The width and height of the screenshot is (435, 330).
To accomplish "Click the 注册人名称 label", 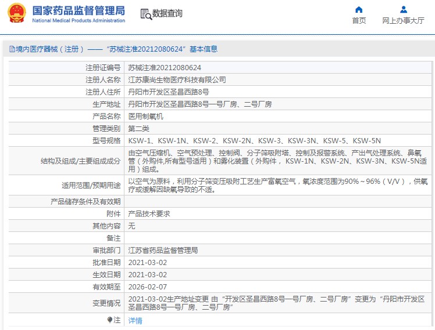I will click(103, 80).
